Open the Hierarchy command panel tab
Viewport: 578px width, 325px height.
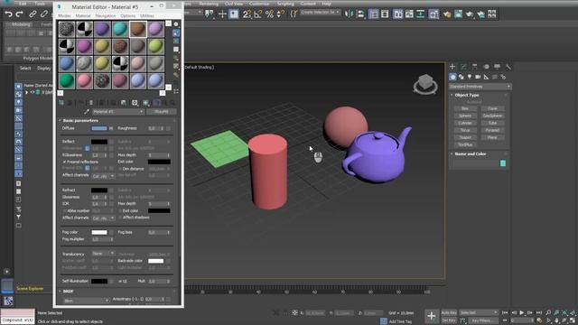pyautogui.click(x=474, y=67)
